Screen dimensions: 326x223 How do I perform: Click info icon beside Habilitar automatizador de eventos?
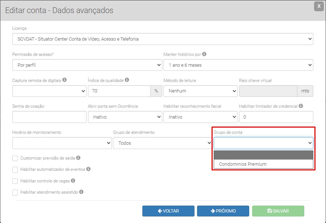coord(88,169)
